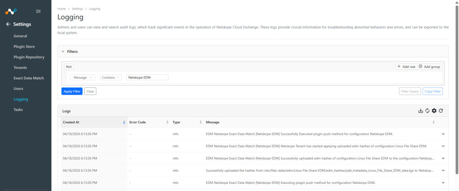Go to Home breadcrumb link
Image resolution: width=459 pixels, height=191 pixels.
61,9
